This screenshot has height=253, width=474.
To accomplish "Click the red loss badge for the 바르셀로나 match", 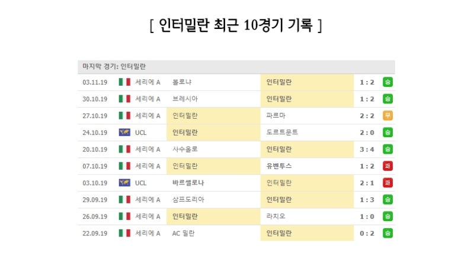I will tap(388, 183).
